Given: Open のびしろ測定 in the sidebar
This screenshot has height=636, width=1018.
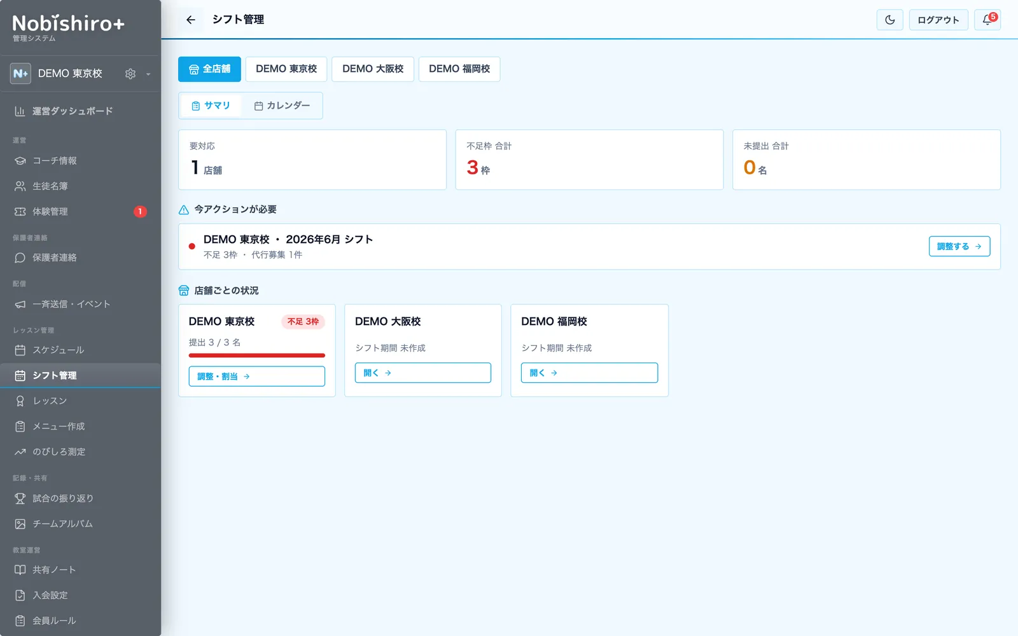Looking at the screenshot, I should (80, 452).
